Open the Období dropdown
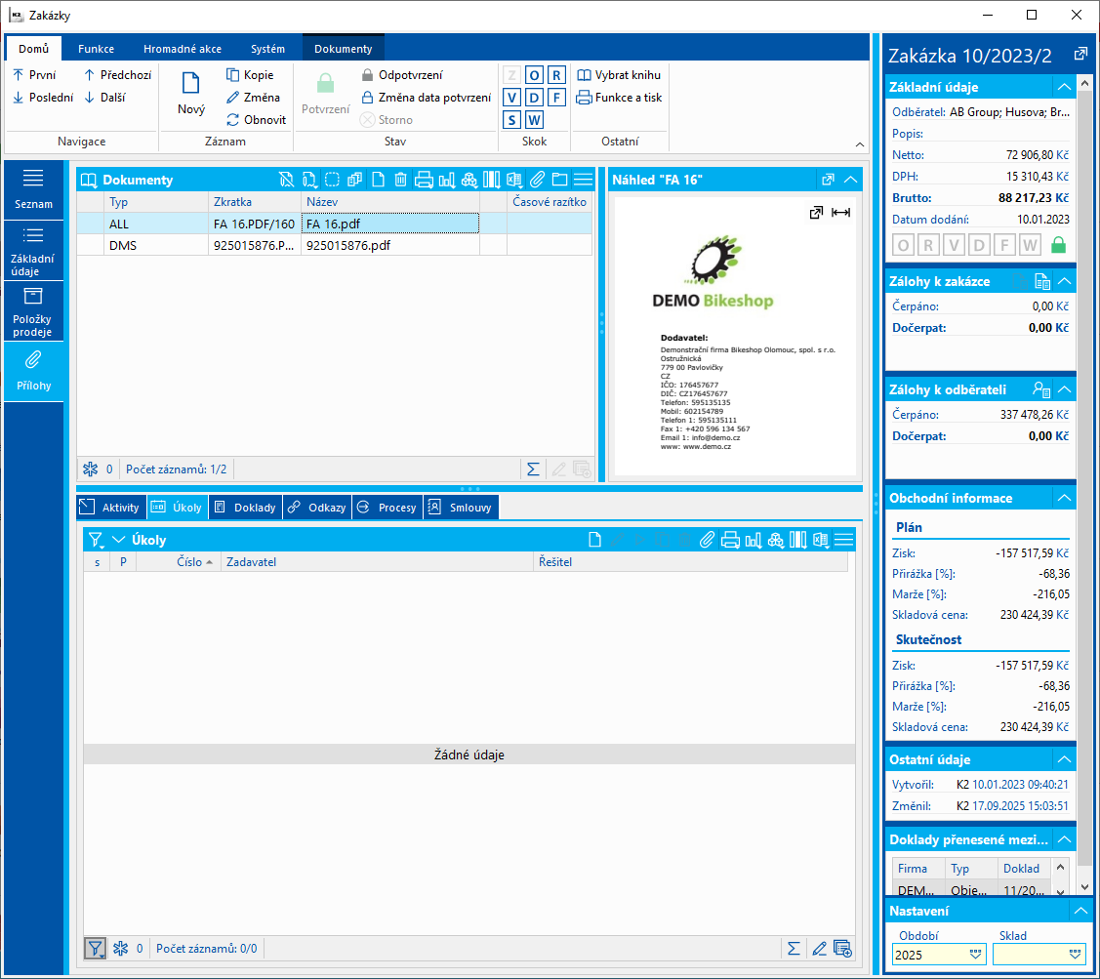 (x=975, y=955)
